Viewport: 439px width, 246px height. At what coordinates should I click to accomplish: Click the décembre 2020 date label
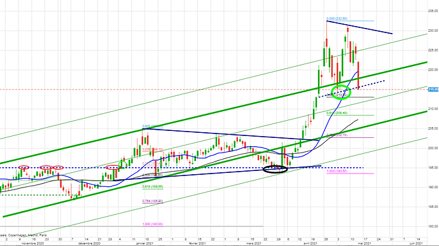tap(89, 243)
